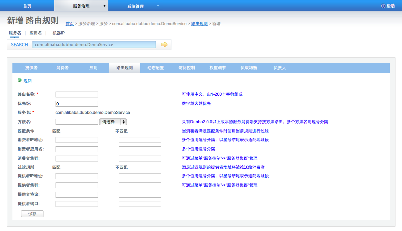This screenshot has height=231, width=402.
Task: Click the 优先级 input field
Action: [77, 104]
